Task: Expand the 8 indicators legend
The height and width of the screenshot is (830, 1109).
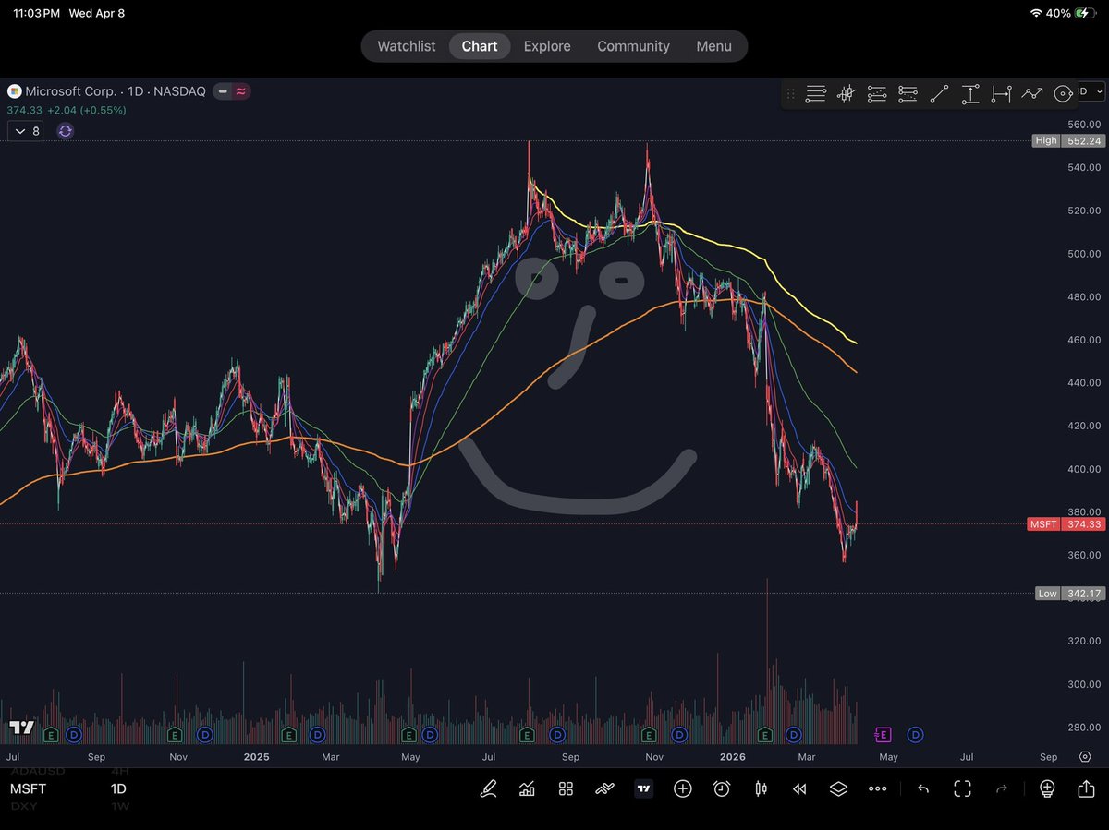Action: pos(25,131)
